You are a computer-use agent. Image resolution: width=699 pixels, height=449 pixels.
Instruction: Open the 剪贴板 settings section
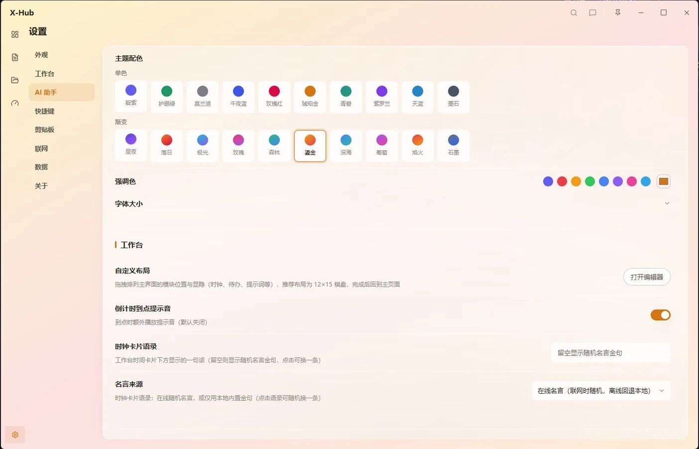tap(61, 129)
